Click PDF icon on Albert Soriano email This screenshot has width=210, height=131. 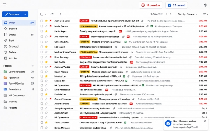pos(131,104)
